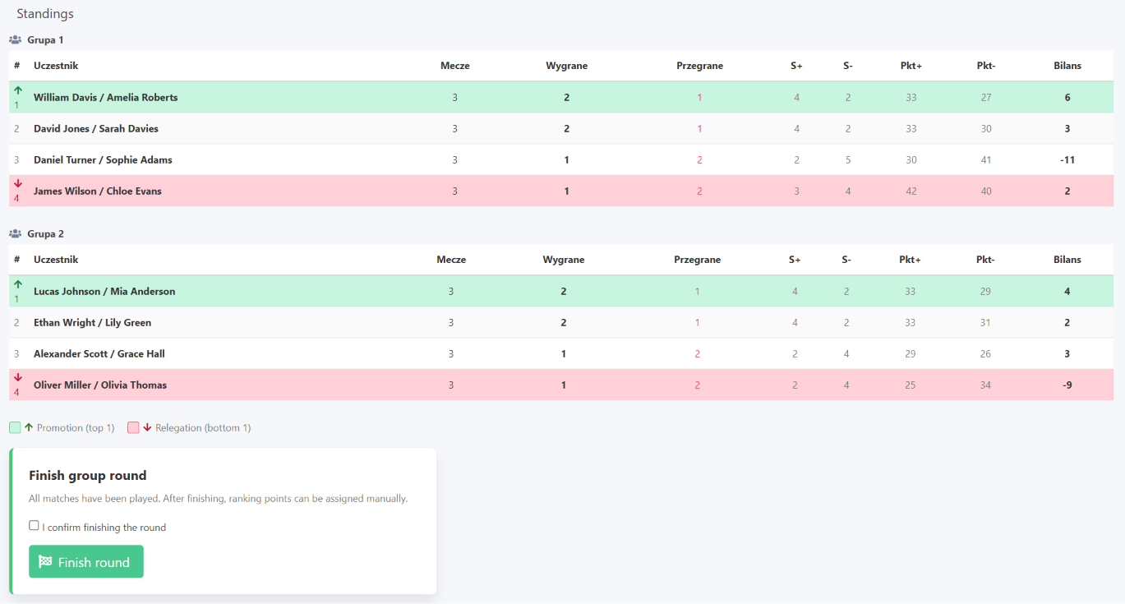Click the Bilans value 6 for William Davis

(1067, 97)
